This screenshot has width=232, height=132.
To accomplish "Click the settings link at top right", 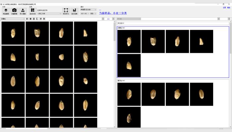I will click(224, 7).
